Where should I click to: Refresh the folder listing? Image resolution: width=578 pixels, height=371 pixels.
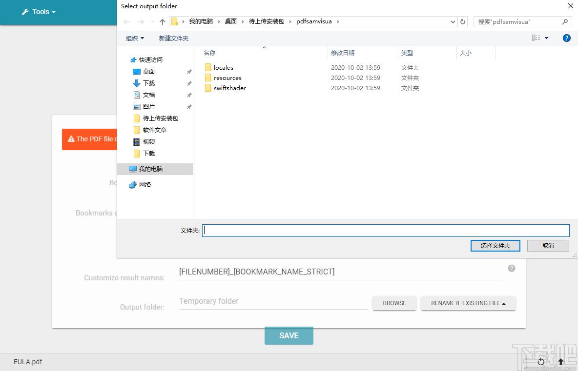click(463, 22)
